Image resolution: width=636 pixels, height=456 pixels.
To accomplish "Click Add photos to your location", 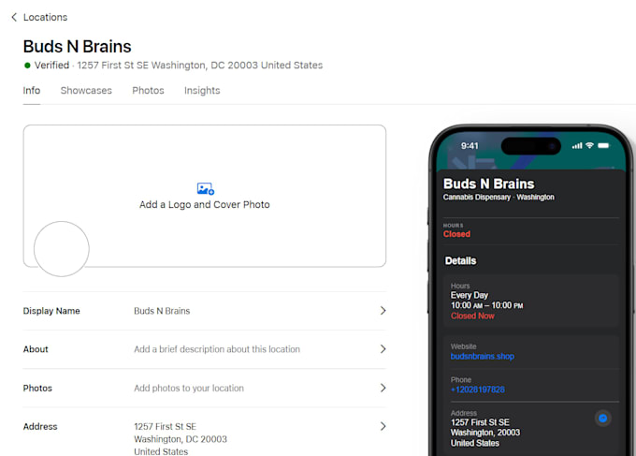I will point(189,389).
